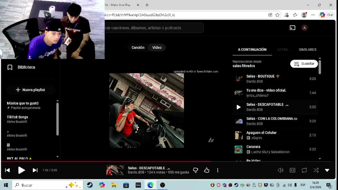Click Catarata album thumbnail in queue

pos(238,149)
